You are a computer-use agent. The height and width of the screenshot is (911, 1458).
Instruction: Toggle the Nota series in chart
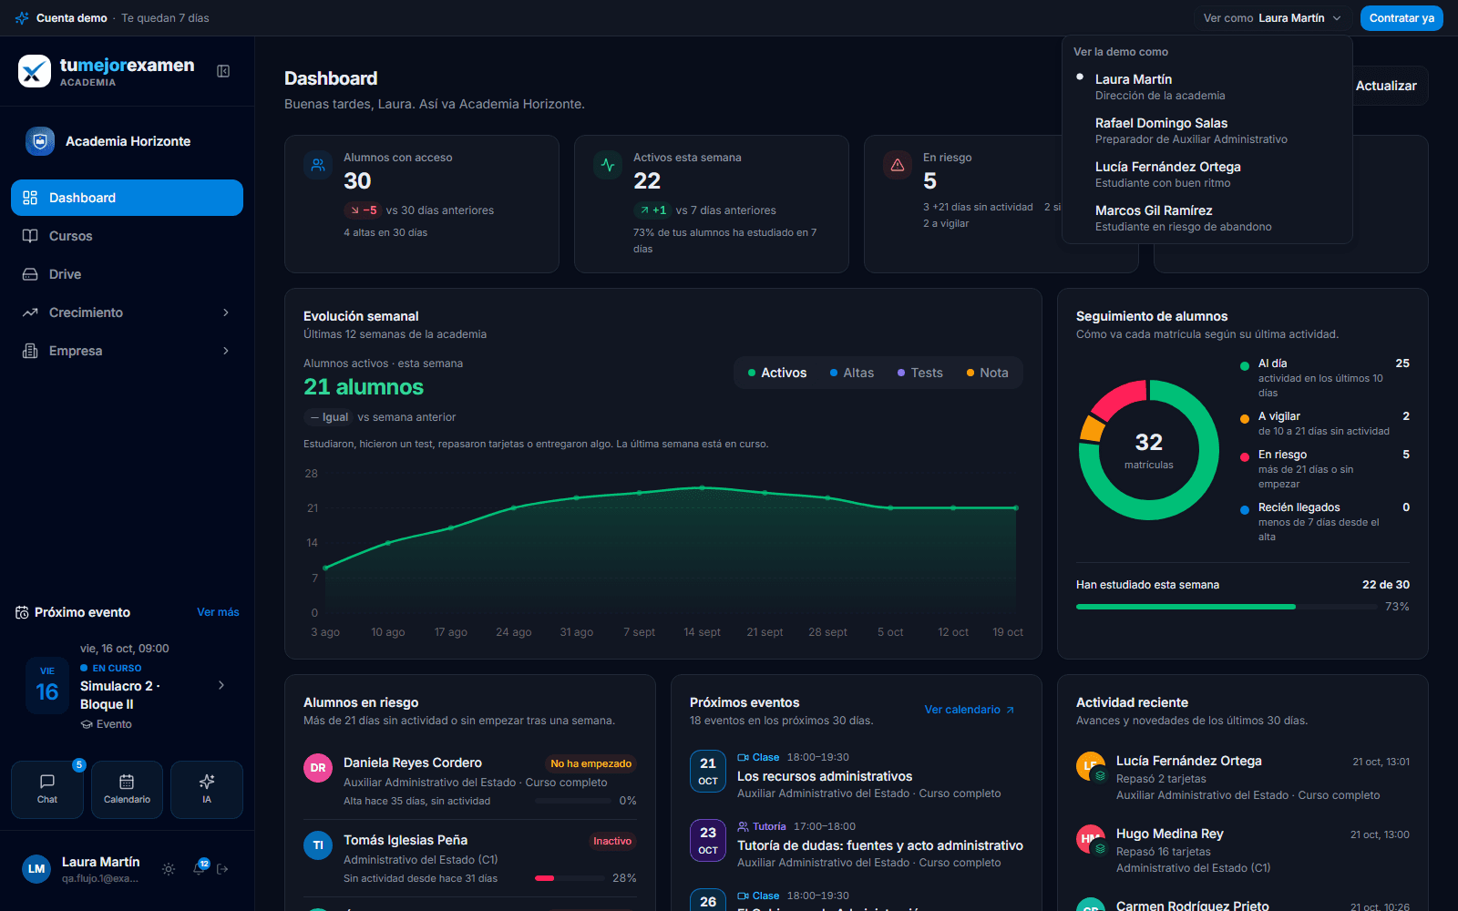point(988,373)
